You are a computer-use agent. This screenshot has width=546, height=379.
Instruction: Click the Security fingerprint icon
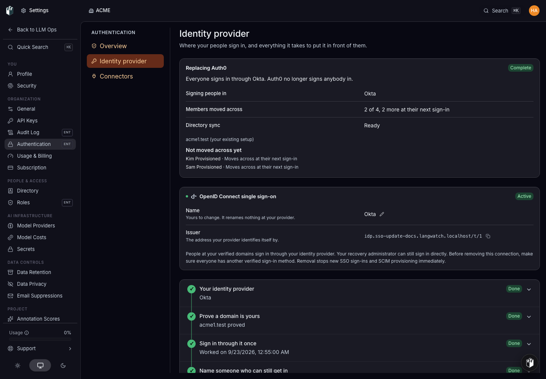point(11,86)
